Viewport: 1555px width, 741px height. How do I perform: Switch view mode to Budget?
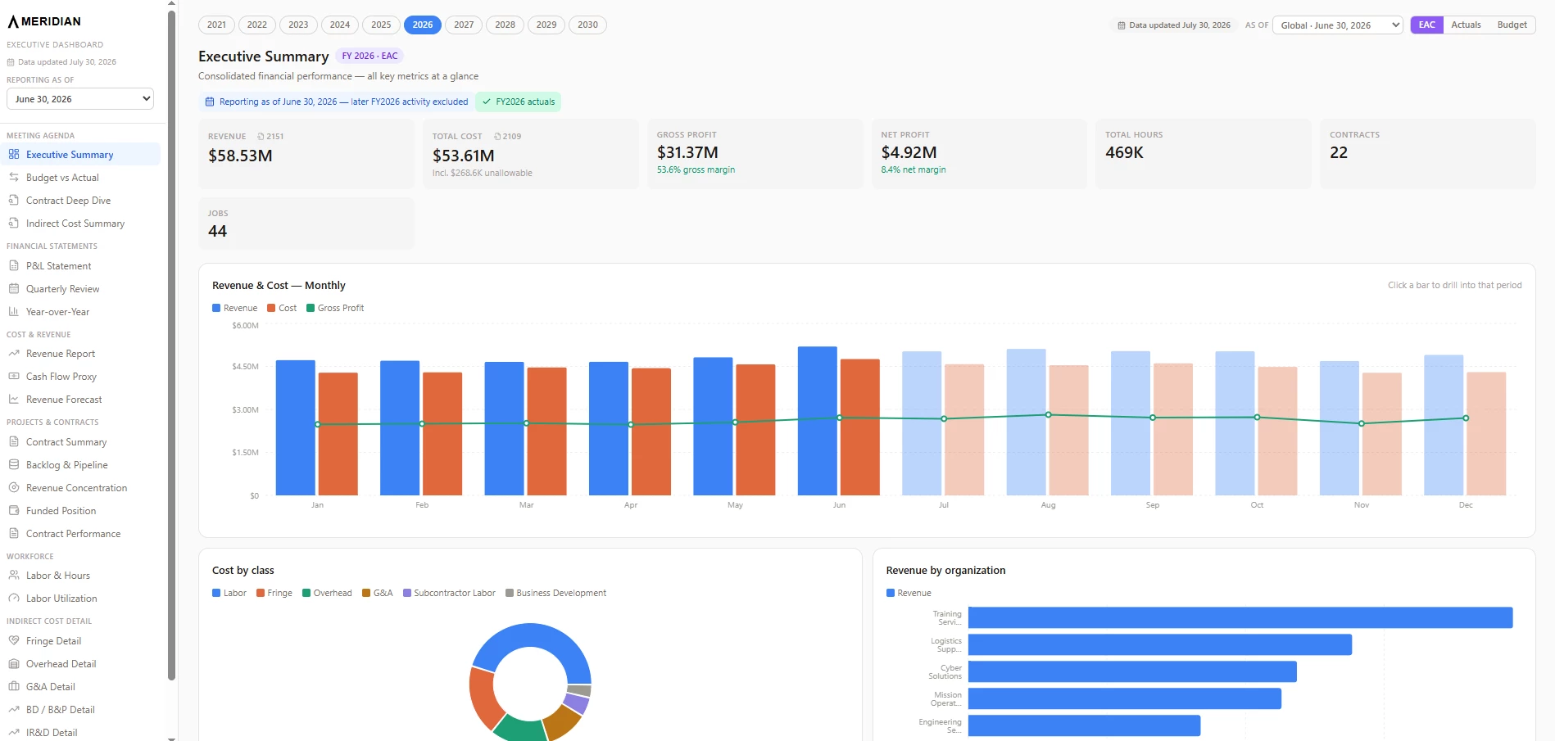pyautogui.click(x=1512, y=25)
